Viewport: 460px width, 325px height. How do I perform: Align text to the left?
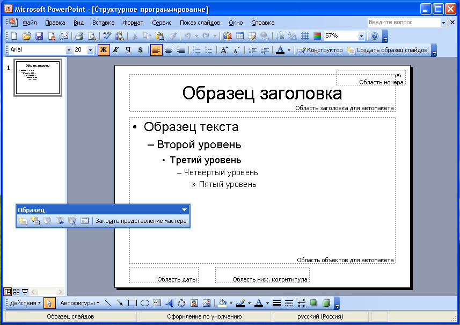pyautogui.click(x=156, y=50)
